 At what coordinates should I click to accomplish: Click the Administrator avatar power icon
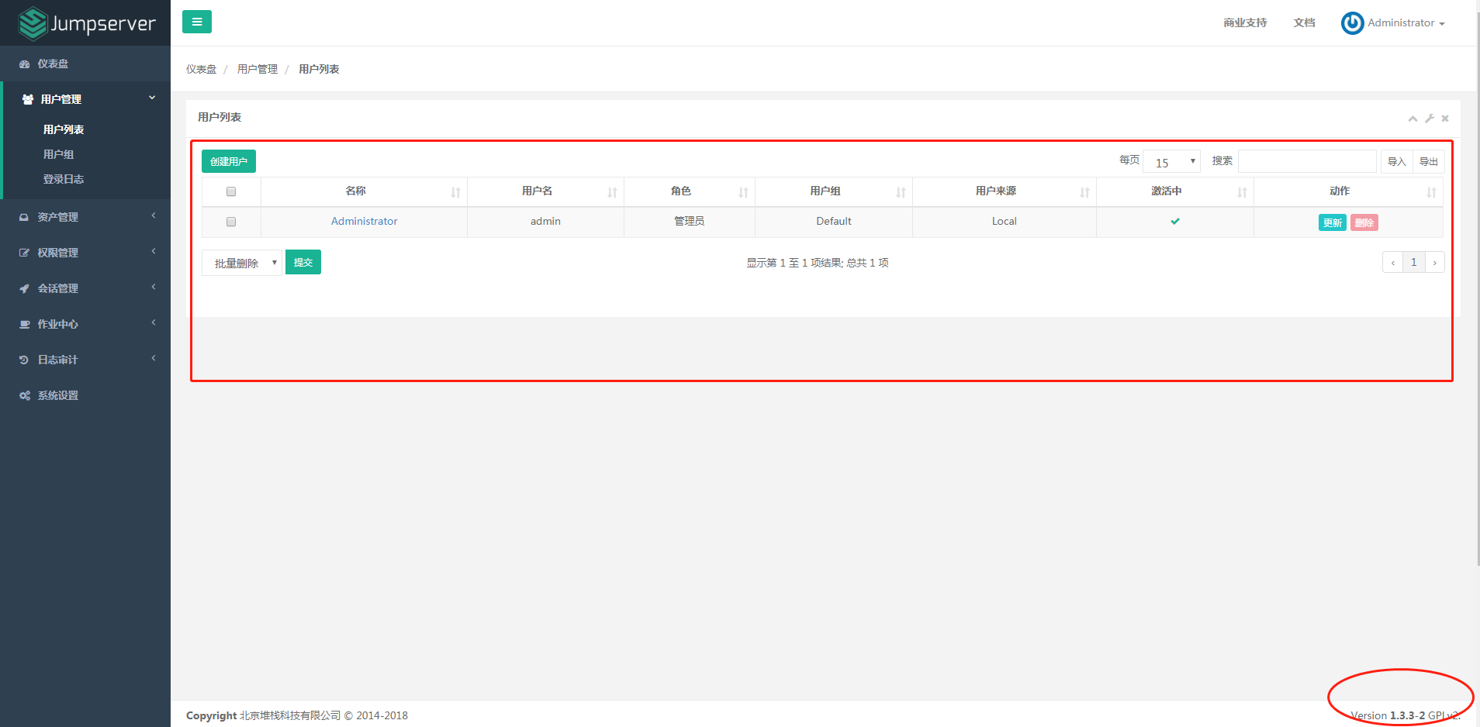(1352, 23)
